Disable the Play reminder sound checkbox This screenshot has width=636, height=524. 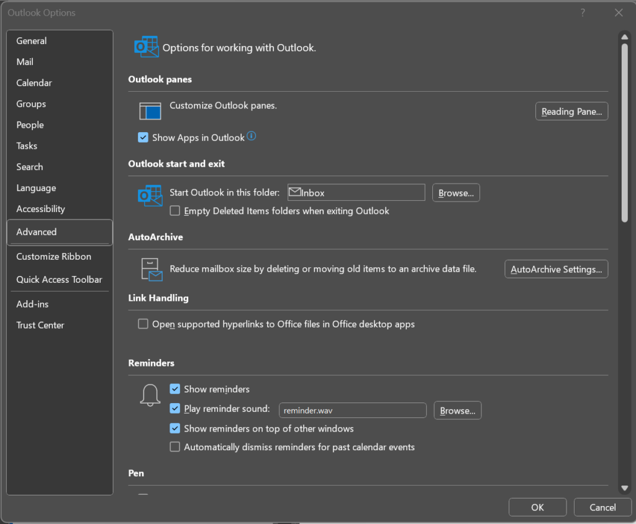[x=175, y=408]
